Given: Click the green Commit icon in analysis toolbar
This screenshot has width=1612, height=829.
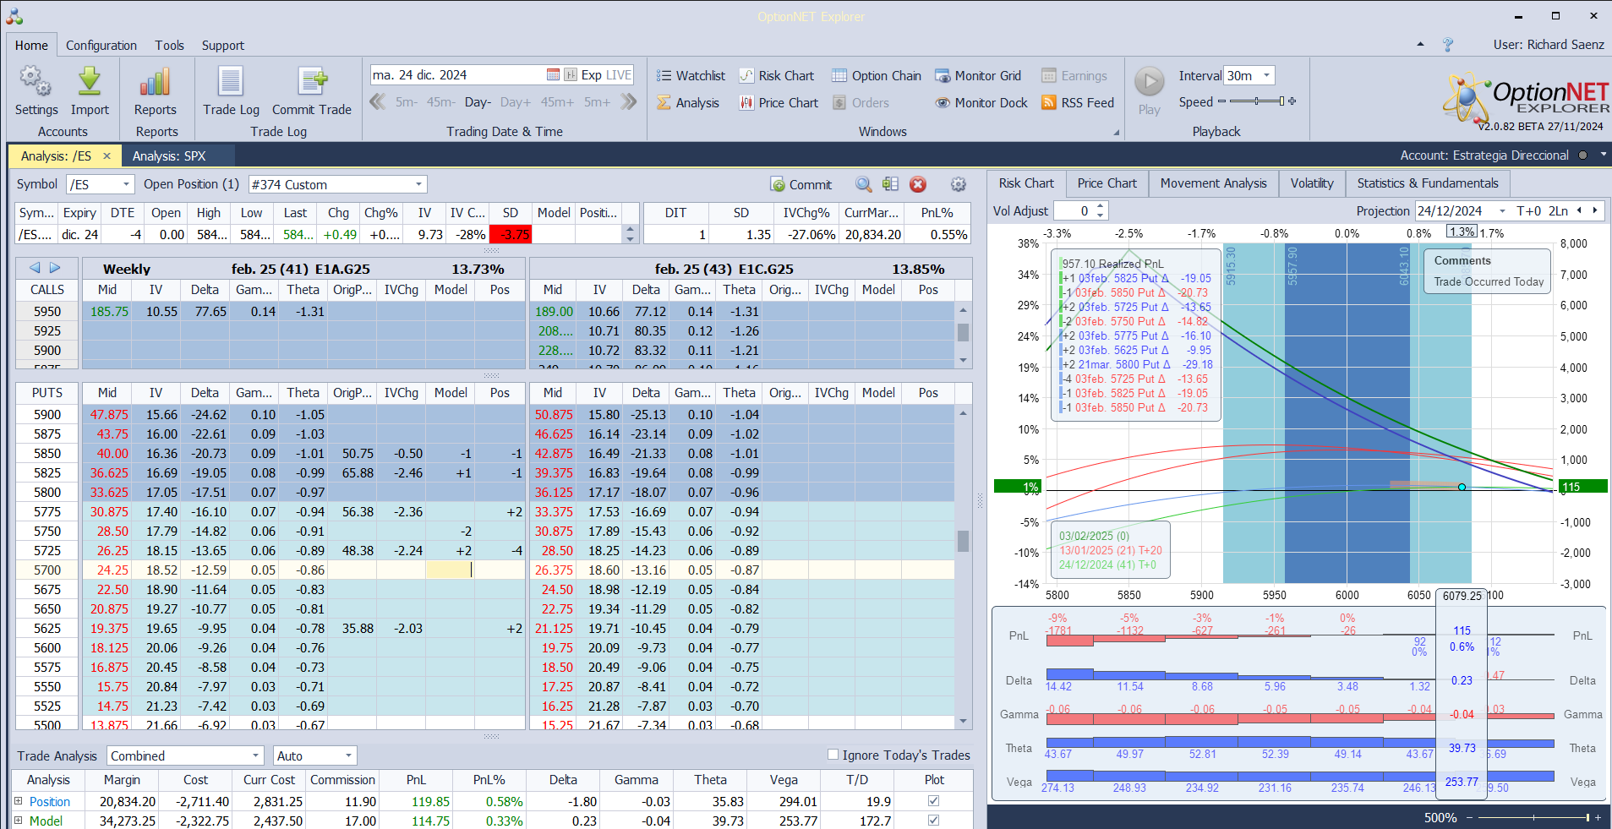Looking at the screenshot, I should pyautogui.click(x=778, y=184).
